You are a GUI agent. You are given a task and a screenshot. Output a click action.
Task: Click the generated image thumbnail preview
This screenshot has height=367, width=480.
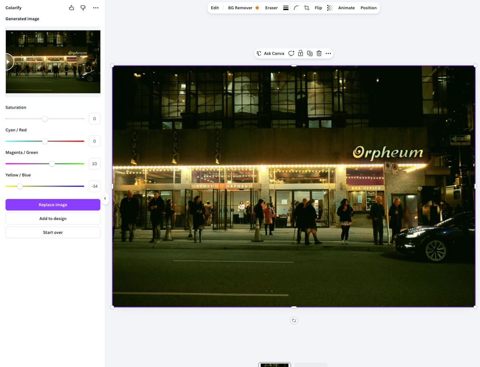(x=53, y=62)
